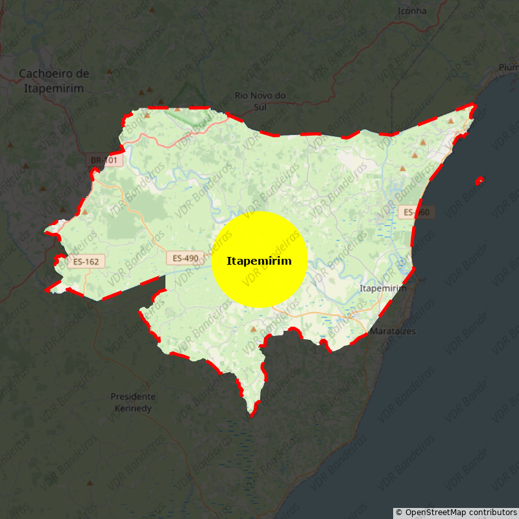This screenshot has width=519, height=519.
Task: Click the Cachoeiro de Itapemirim city label
Action: click(x=54, y=81)
